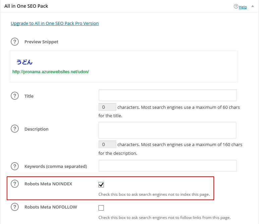Click Upgrade to All in One SEO Pack Pro Version
This screenshot has height=224, width=259.
[55, 23]
